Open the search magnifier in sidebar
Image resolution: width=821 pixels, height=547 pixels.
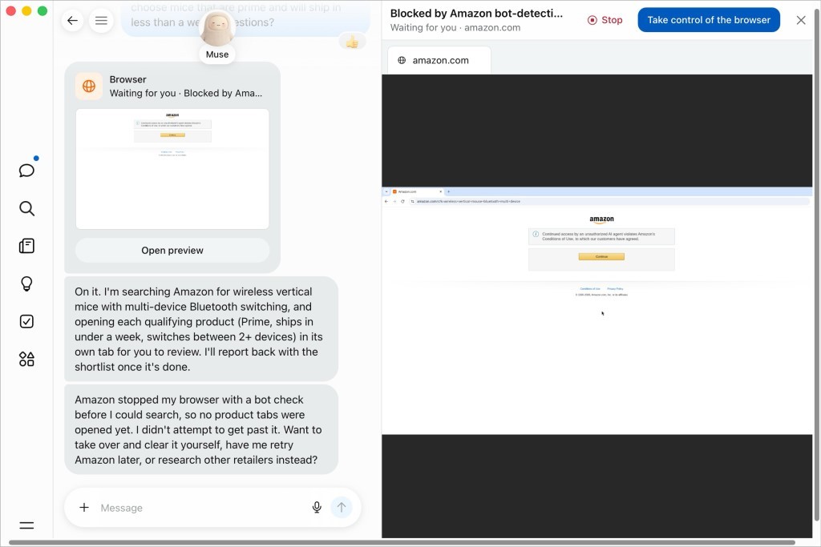26,209
